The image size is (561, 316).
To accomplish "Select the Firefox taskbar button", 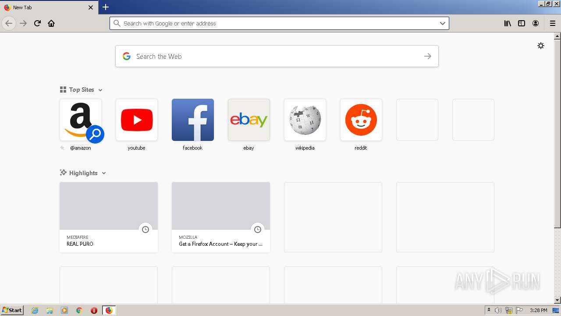I will (x=109, y=310).
